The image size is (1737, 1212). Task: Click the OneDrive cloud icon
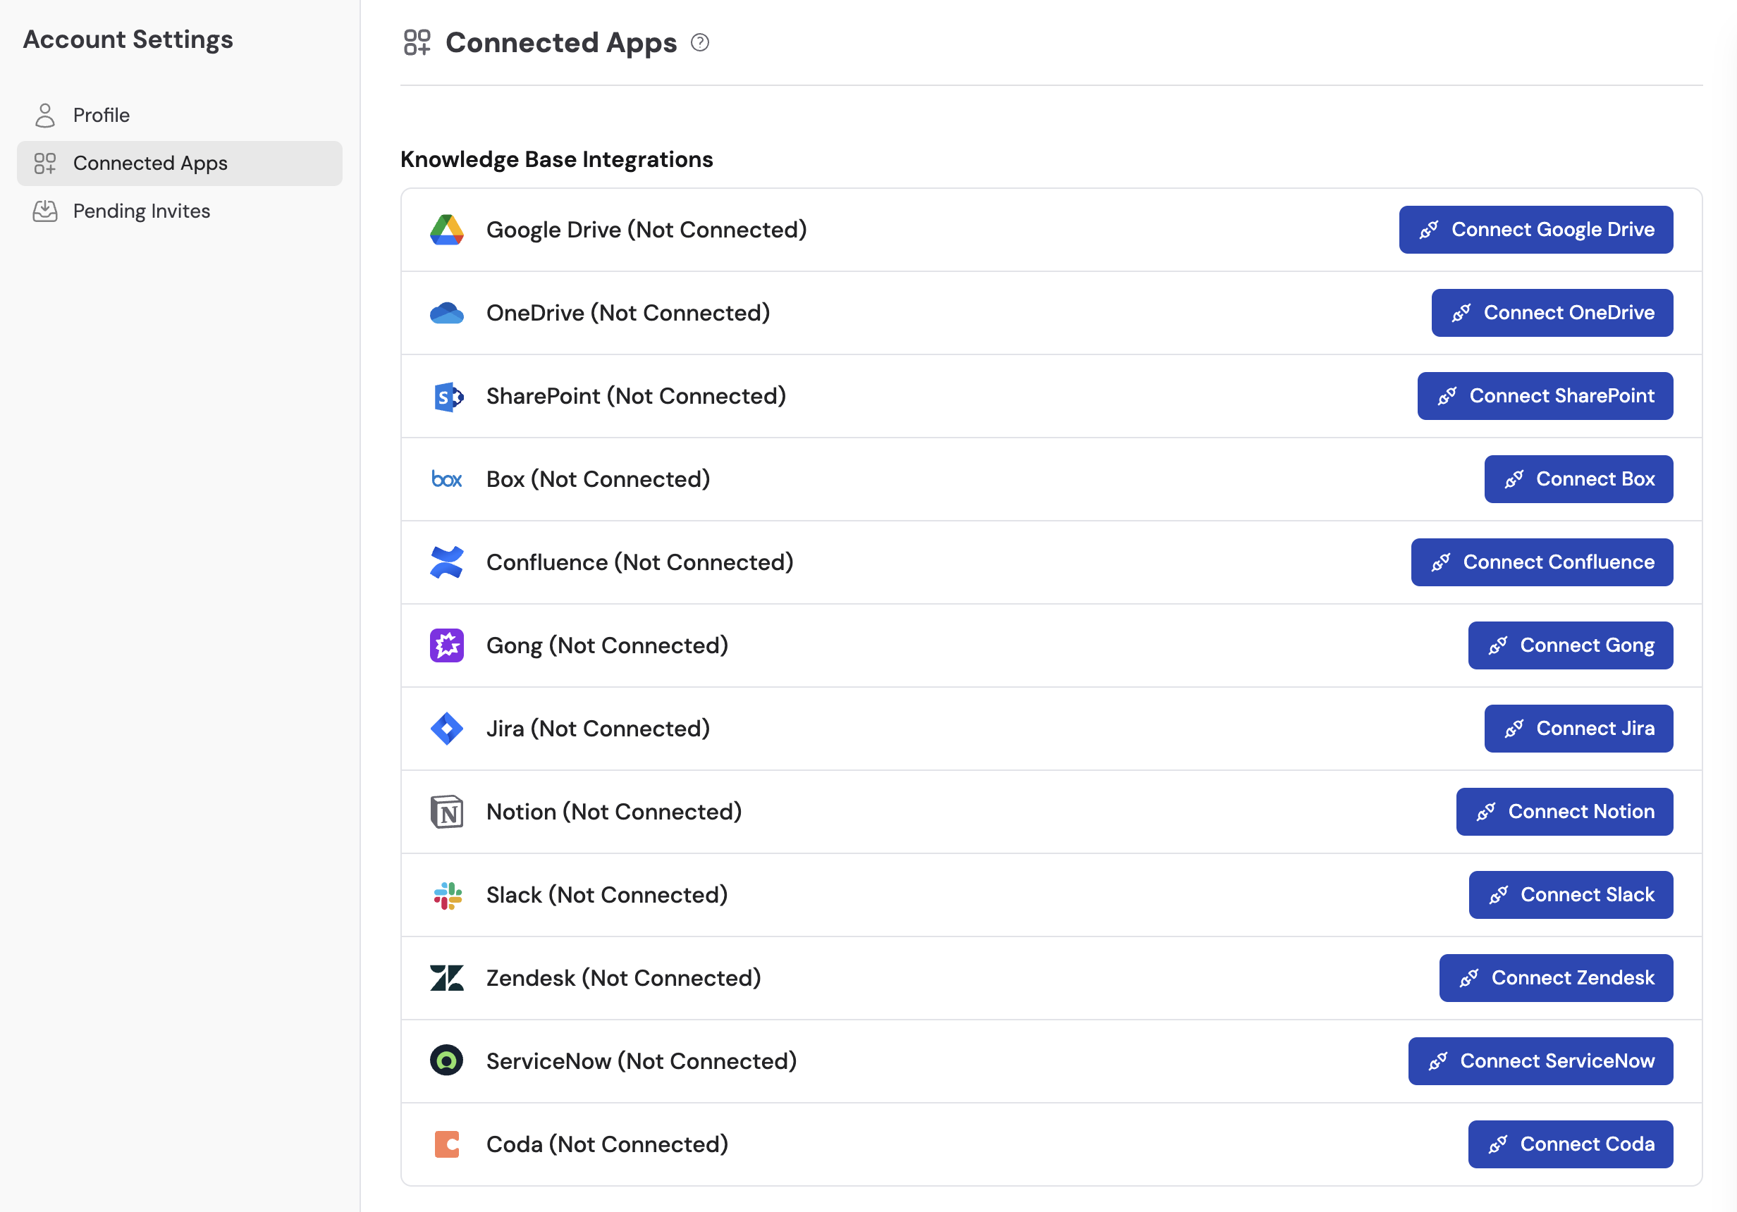[446, 312]
